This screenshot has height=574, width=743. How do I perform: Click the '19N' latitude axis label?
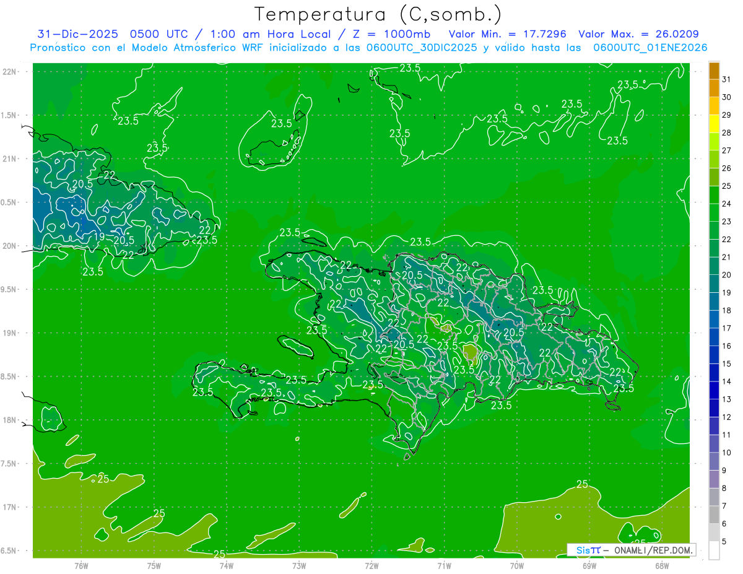11,333
